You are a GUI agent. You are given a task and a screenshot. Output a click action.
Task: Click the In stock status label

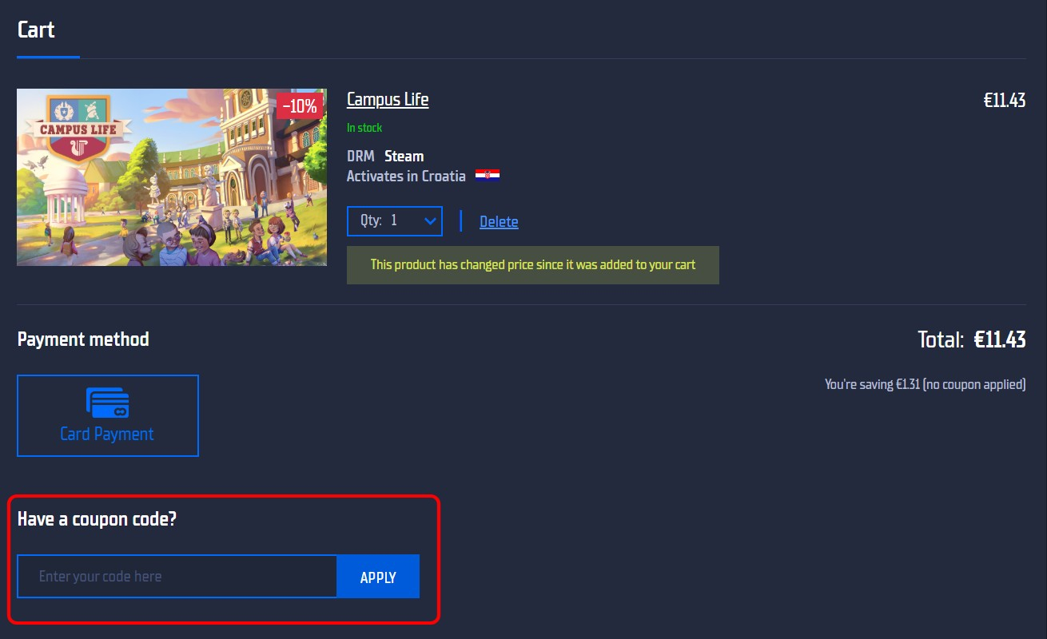(x=364, y=128)
